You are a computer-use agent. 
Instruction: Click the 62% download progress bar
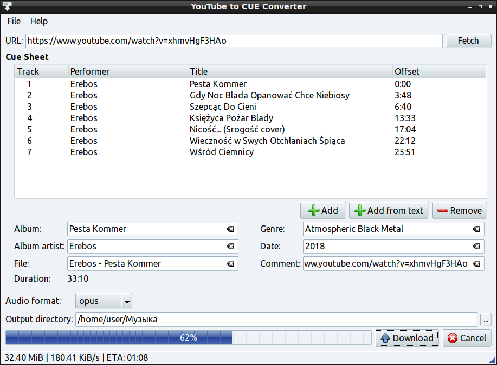[188, 338]
